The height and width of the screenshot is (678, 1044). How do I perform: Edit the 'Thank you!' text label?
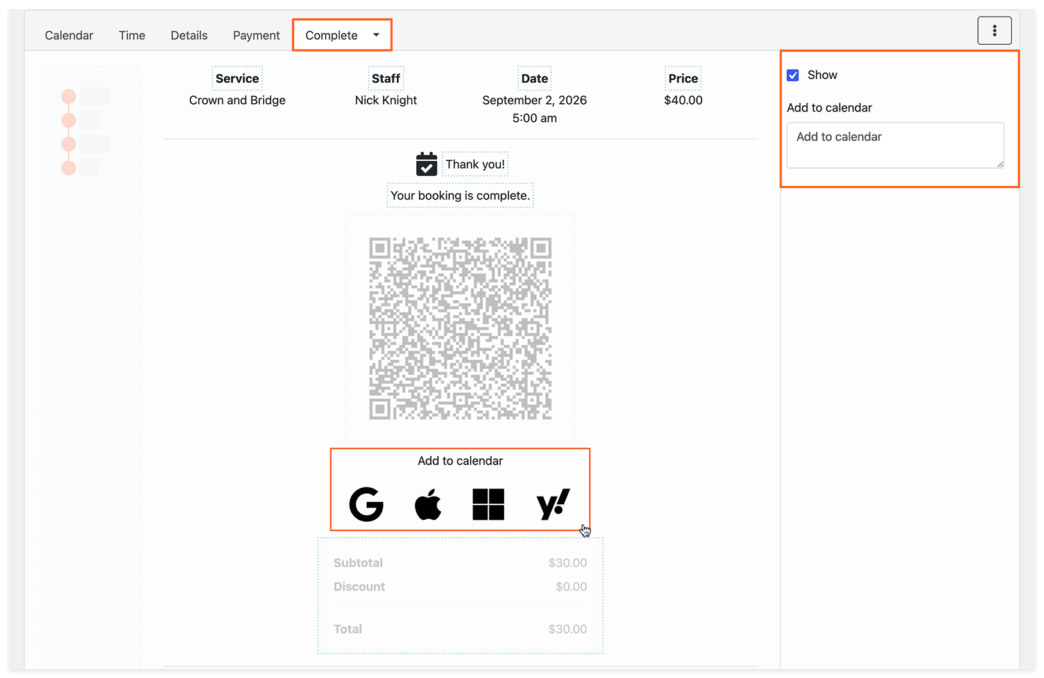click(475, 164)
